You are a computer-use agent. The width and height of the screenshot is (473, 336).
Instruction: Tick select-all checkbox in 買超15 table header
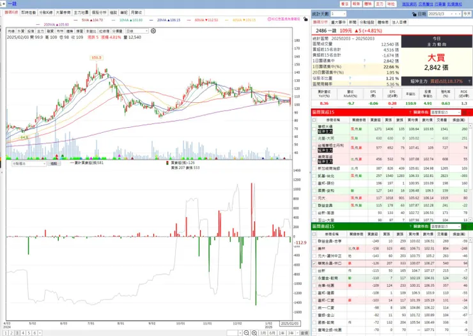pos(314,120)
